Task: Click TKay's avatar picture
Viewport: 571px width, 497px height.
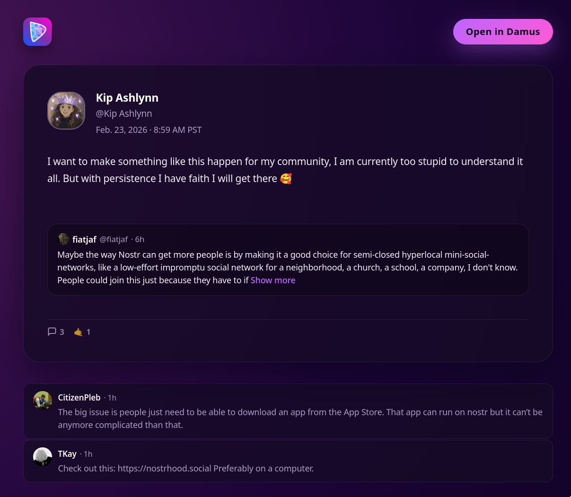Action: tap(43, 457)
